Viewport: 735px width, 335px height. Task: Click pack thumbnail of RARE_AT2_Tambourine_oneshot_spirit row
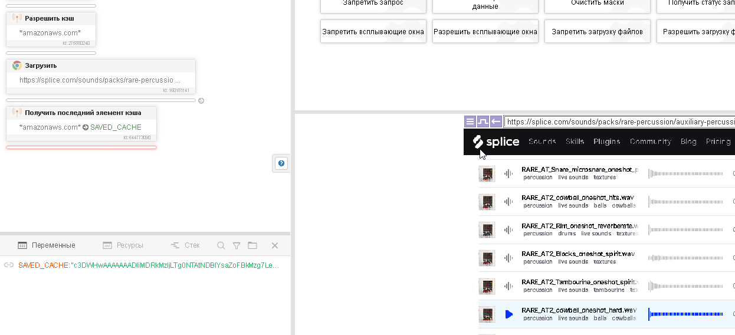[x=487, y=286]
